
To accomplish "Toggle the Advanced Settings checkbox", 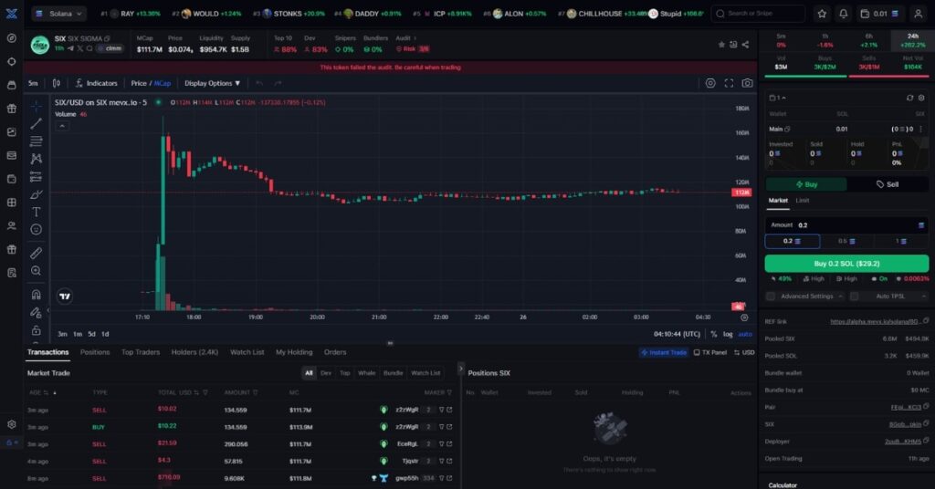I will tap(771, 296).
